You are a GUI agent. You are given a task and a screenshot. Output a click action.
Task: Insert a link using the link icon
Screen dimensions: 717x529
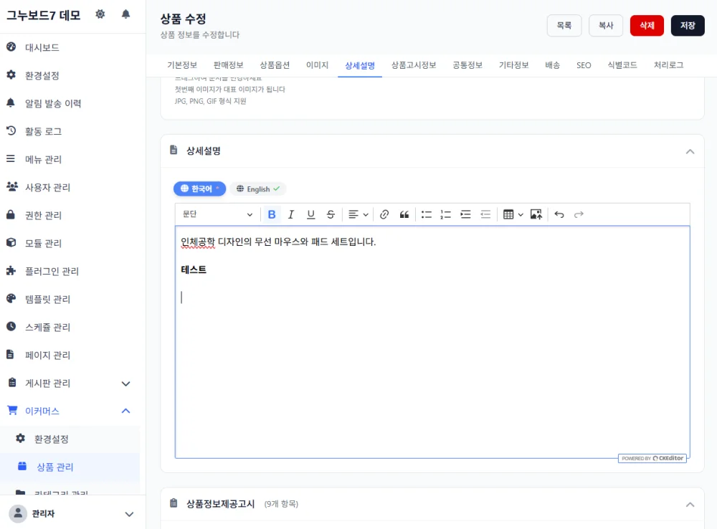click(384, 214)
